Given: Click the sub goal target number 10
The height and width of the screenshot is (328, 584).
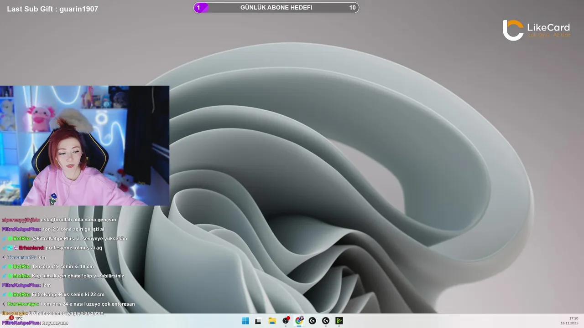Looking at the screenshot, I should tap(352, 7).
